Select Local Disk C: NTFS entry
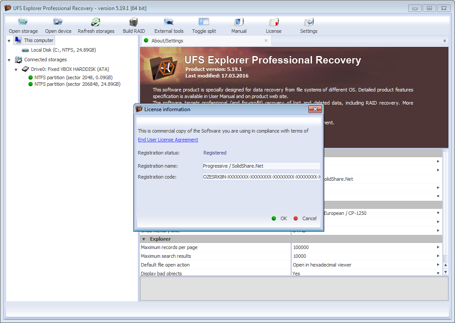This screenshot has width=455, height=323. coord(63,50)
